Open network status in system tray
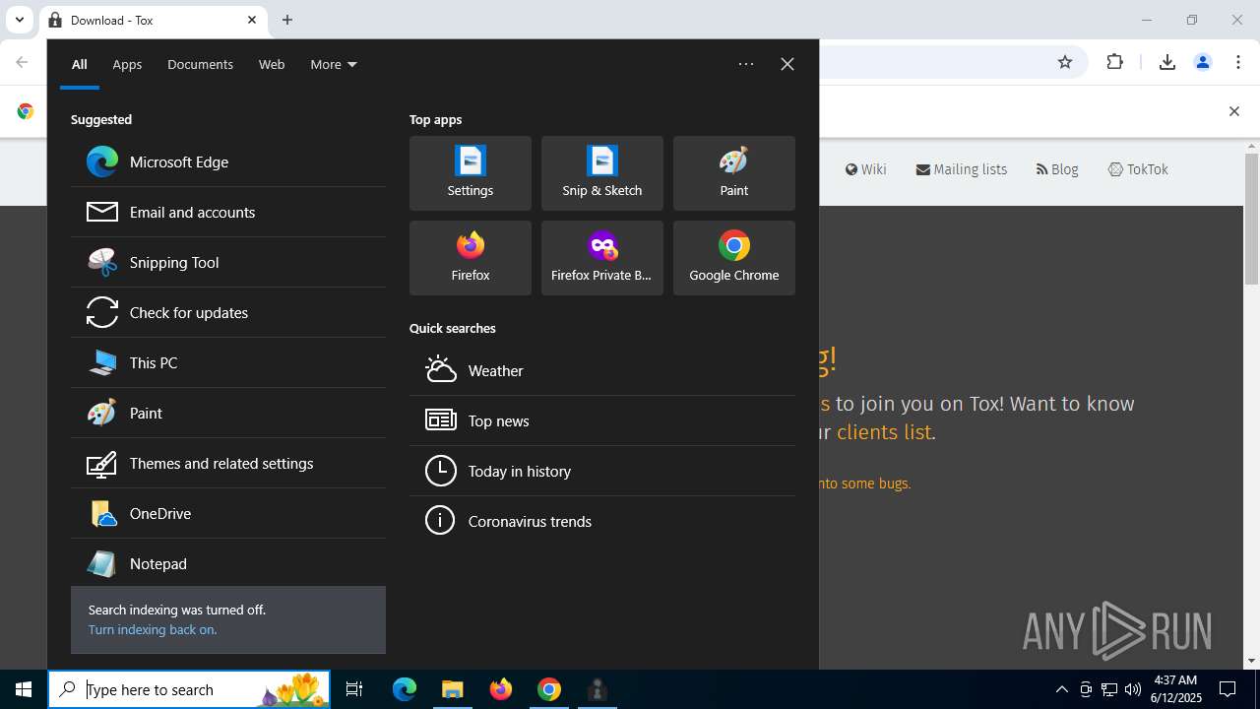The width and height of the screenshot is (1260, 709). [1109, 689]
